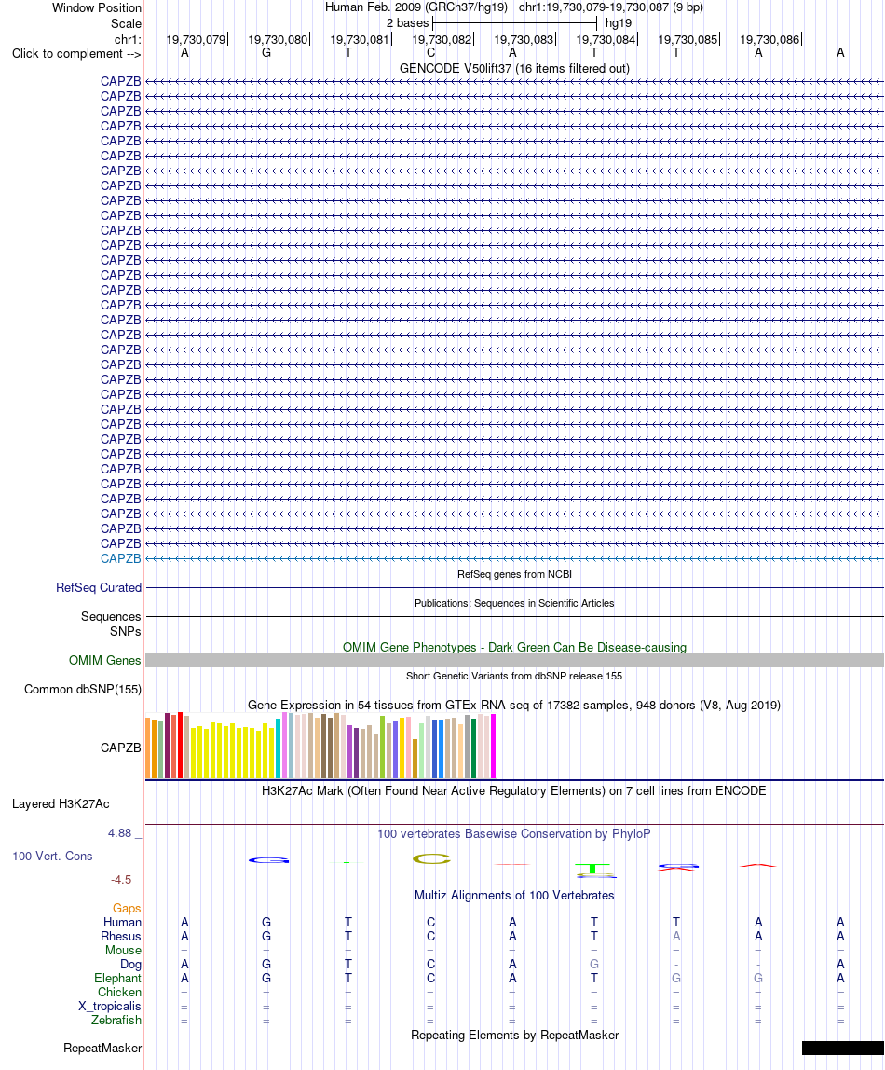Open 'Gene Expression in 54 tissues from GTEx' title

pos(514,705)
